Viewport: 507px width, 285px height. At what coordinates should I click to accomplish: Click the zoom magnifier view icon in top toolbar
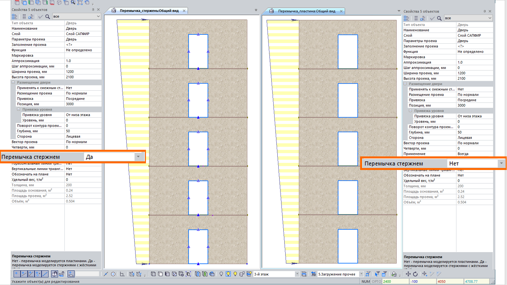(73, 3)
